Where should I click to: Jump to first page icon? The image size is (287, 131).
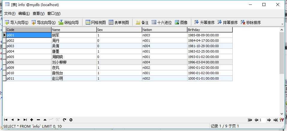pos(250,120)
